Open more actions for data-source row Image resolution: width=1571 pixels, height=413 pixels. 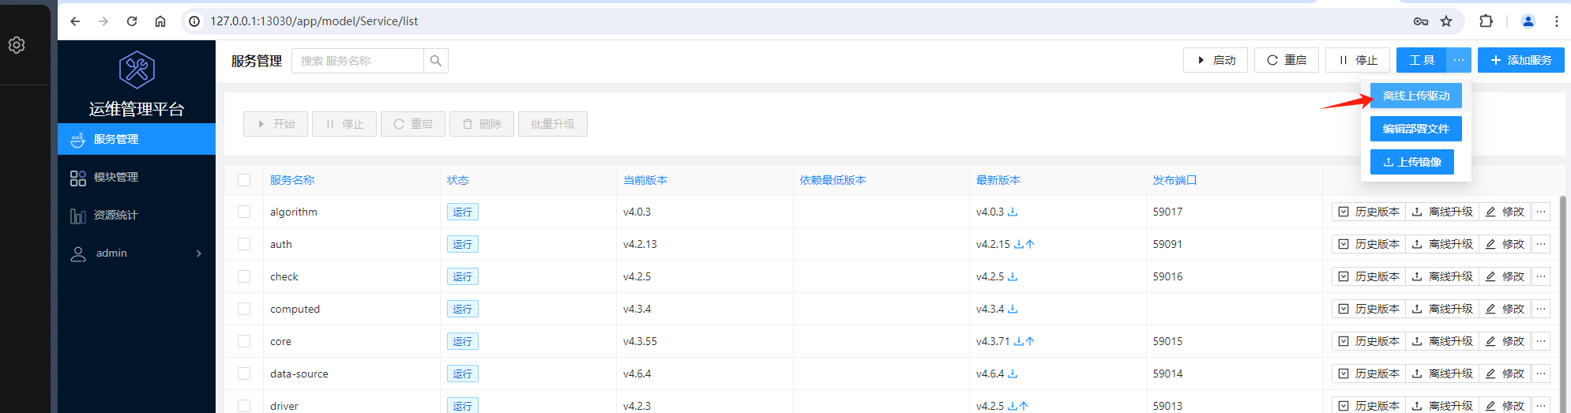(x=1541, y=374)
